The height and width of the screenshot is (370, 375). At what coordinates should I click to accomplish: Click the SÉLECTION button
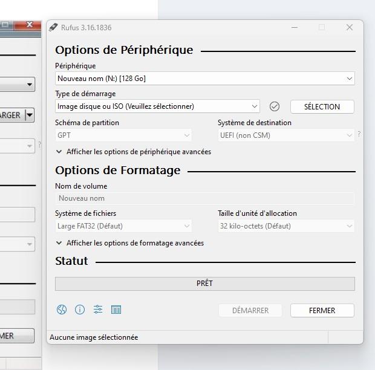[322, 106]
